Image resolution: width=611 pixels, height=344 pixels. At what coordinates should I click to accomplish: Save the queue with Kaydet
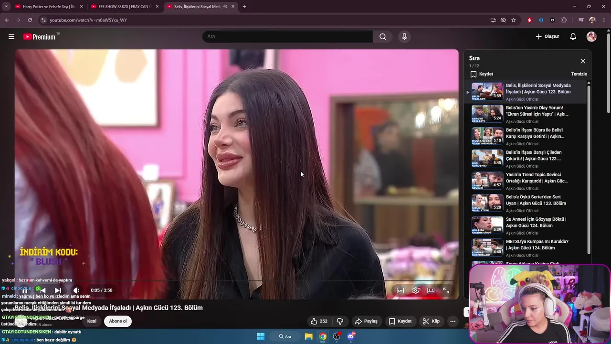tap(482, 74)
